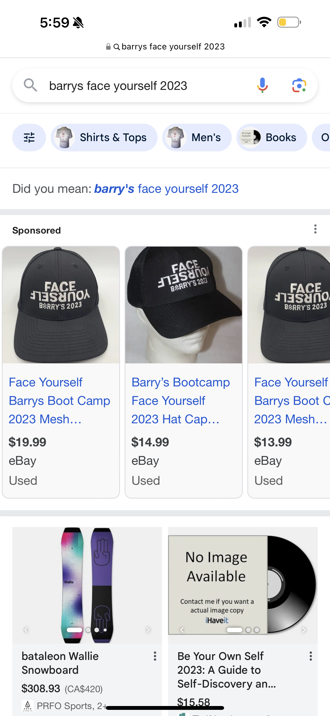Previous image arrow on snowboard card

(x=26, y=630)
